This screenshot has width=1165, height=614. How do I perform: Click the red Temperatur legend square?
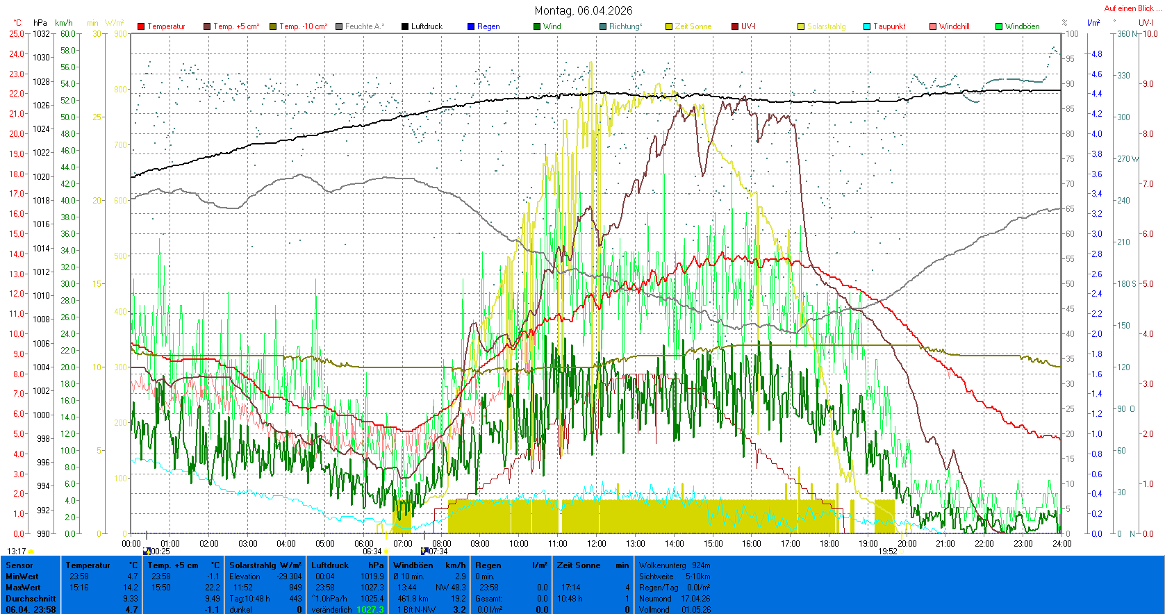[x=141, y=26]
